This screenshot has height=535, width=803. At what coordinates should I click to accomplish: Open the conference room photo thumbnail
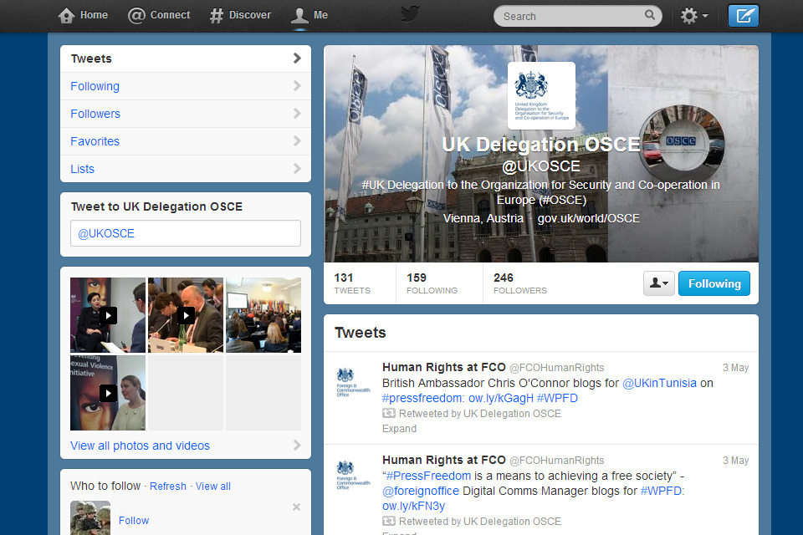(263, 315)
